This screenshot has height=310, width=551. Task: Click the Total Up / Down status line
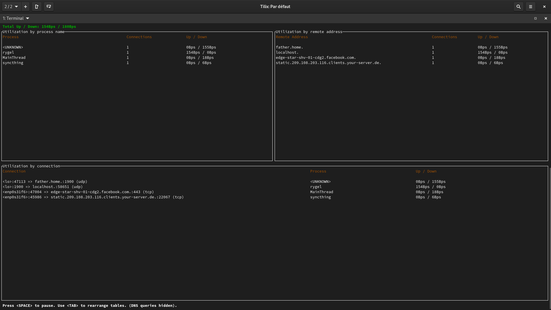39,27
